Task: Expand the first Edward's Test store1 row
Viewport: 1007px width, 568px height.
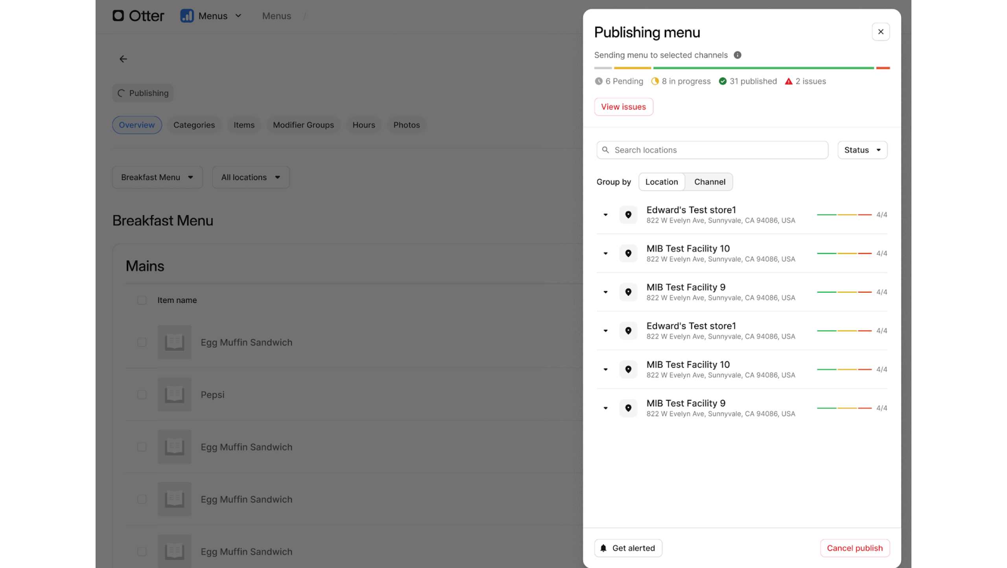Action: click(x=605, y=215)
